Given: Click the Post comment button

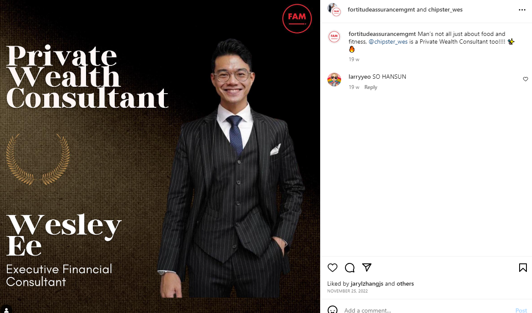Looking at the screenshot, I should pyautogui.click(x=521, y=310).
